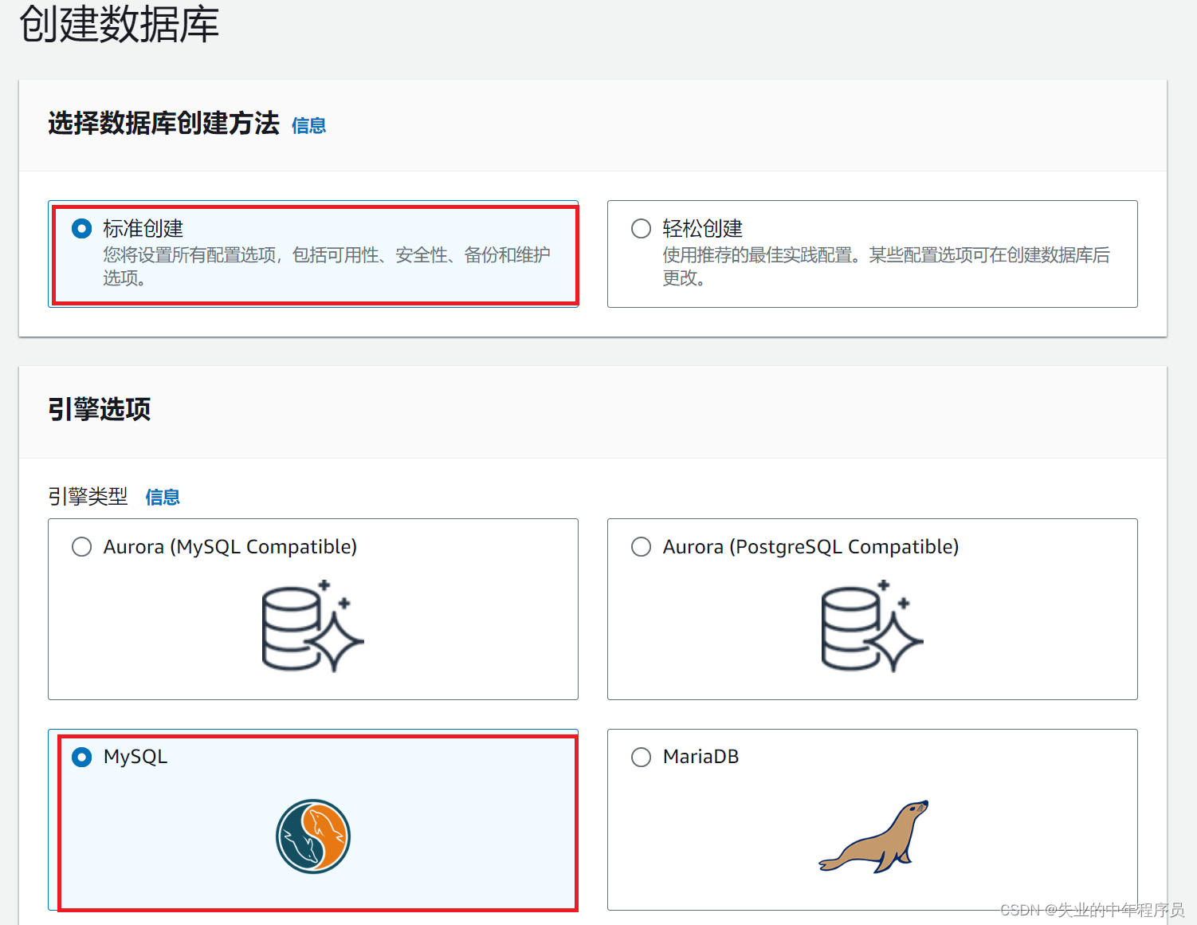Click the Aurora MySQL database sparkle icon
The width and height of the screenshot is (1197, 925).
click(312, 626)
